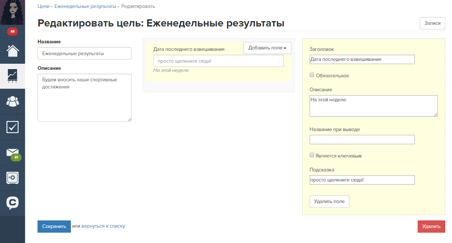The image size is (452, 243).
Task: Enable the Обязательное checkbox
Action: tap(312, 75)
